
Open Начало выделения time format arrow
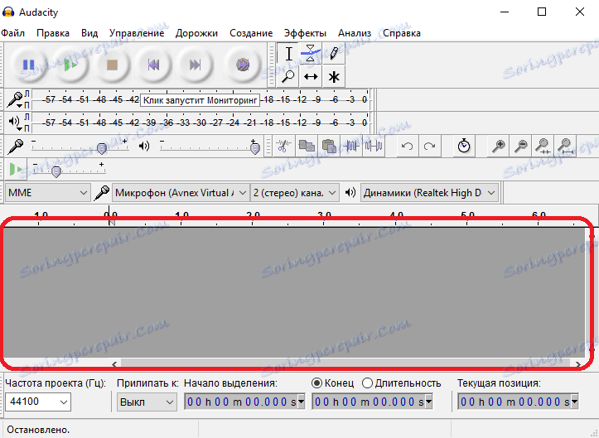301,402
